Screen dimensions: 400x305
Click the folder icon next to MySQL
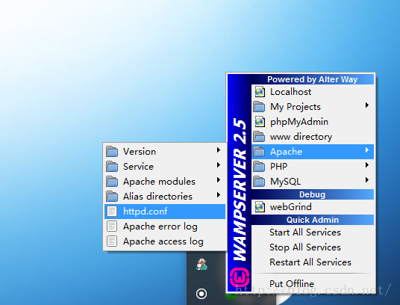(x=259, y=182)
